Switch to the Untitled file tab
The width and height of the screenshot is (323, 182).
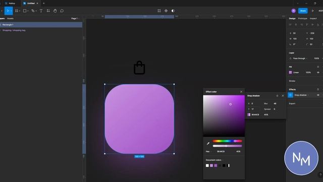(30, 4)
